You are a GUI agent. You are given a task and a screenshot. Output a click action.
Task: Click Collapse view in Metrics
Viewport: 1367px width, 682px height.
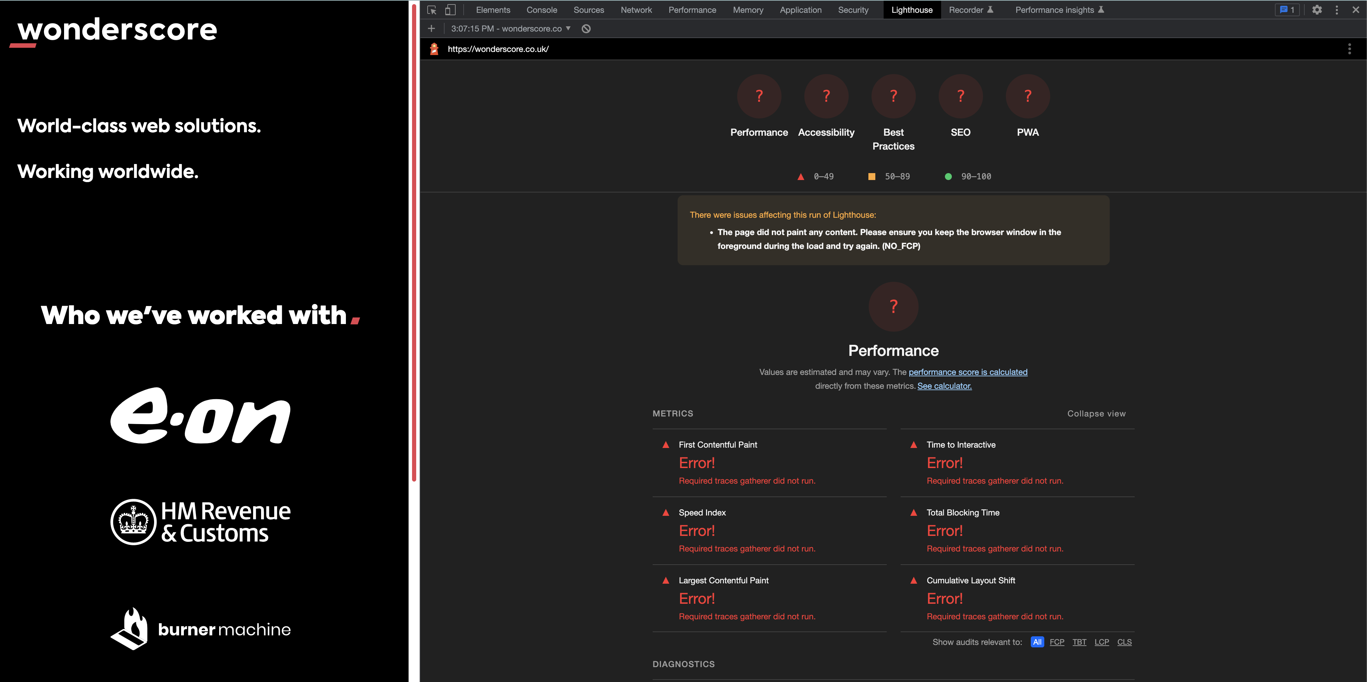[x=1096, y=413]
